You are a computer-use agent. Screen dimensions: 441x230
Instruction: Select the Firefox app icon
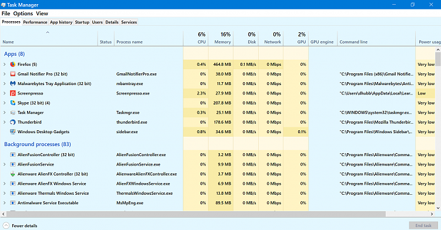[x=13, y=64]
